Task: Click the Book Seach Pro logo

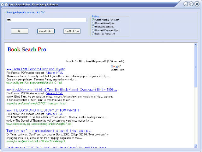Action: (x=27, y=49)
